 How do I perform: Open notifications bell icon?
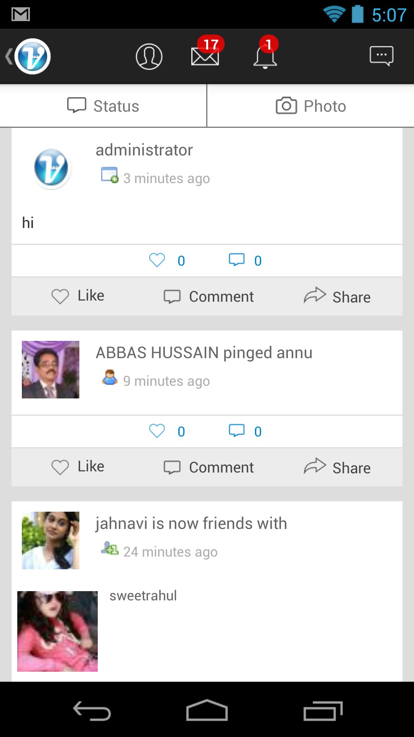pyautogui.click(x=265, y=57)
